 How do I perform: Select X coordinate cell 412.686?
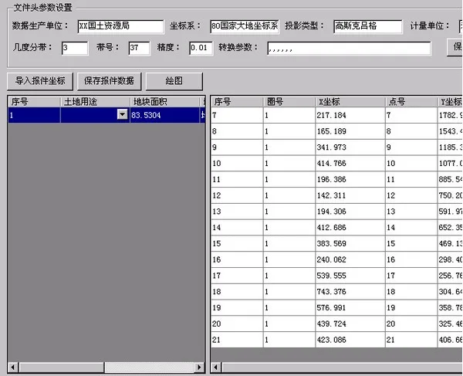coord(350,228)
